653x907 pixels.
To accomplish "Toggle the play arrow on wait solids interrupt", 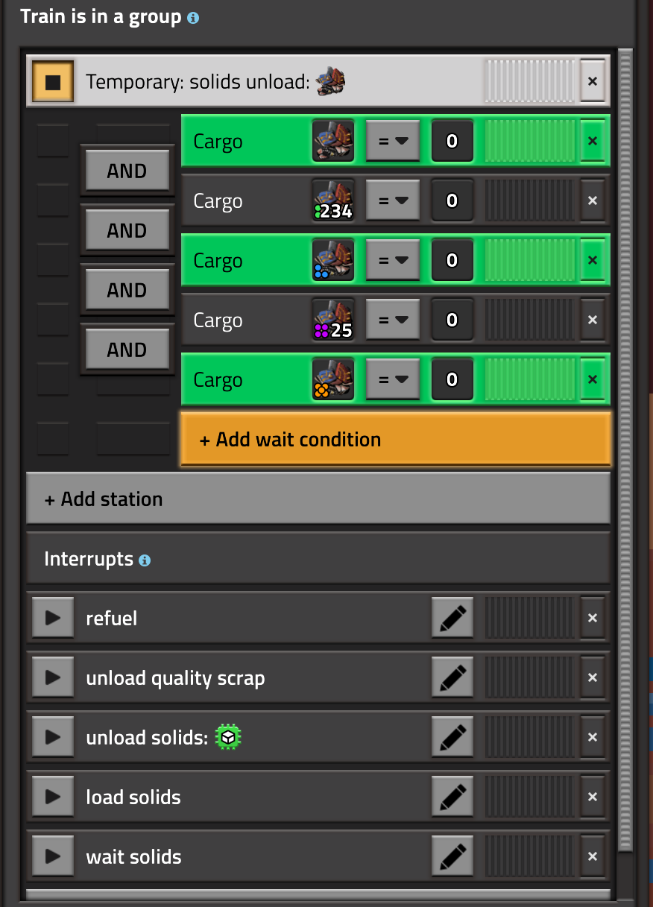I will [52, 856].
